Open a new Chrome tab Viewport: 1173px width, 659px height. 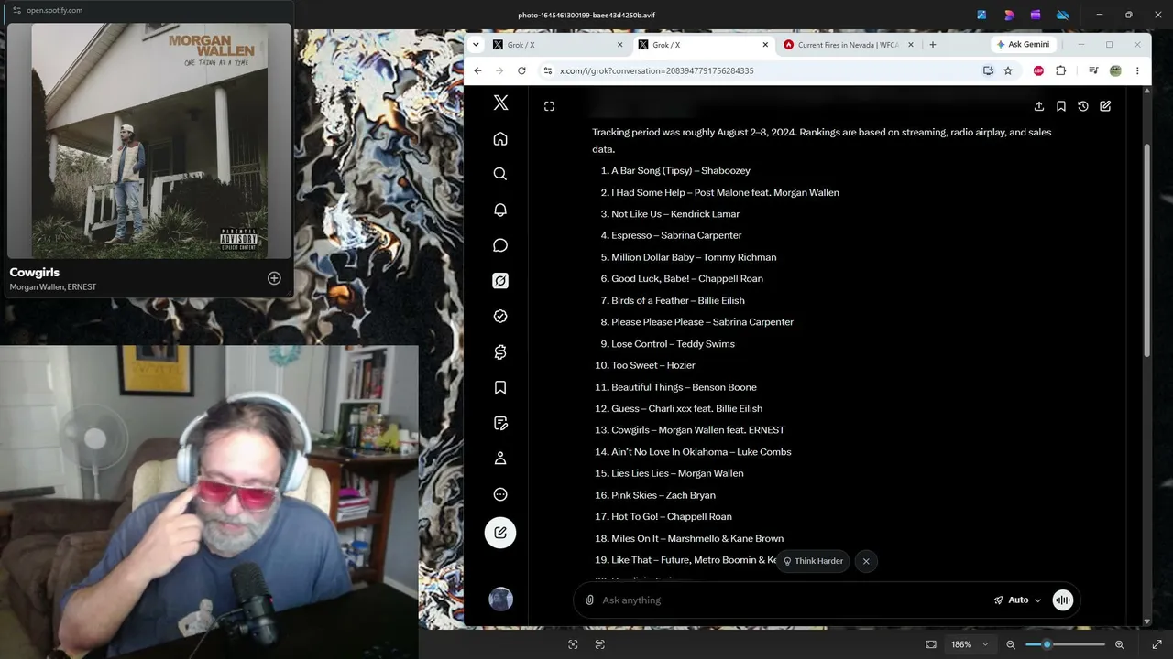point(933,44)
